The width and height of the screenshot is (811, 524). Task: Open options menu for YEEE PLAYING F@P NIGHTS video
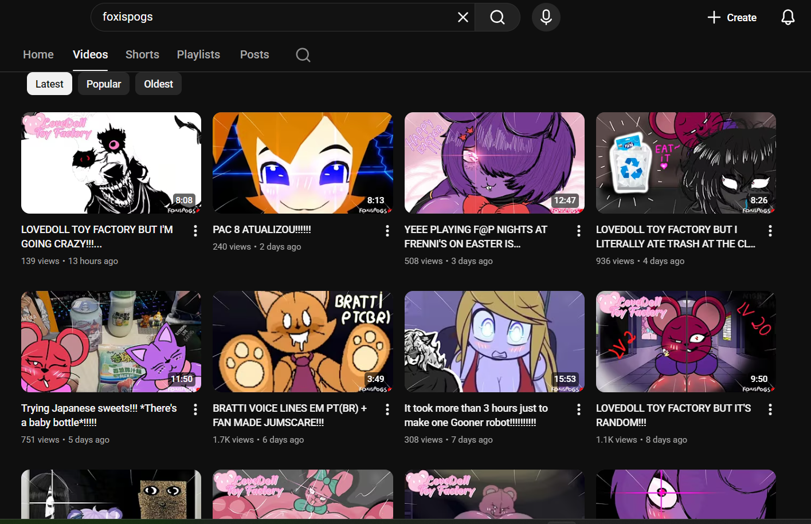coord(579,231)
